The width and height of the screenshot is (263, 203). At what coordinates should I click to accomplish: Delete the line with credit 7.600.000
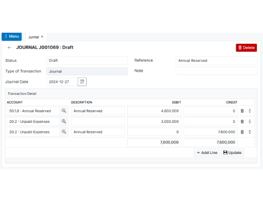[x=242, y=132]
